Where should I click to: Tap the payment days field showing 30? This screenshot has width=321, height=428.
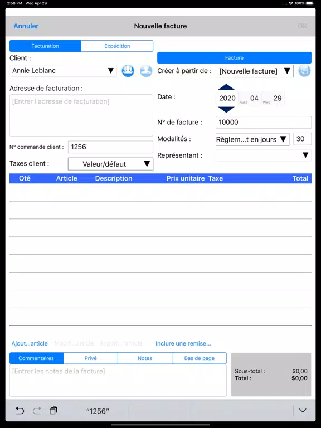tap(302, 139)
